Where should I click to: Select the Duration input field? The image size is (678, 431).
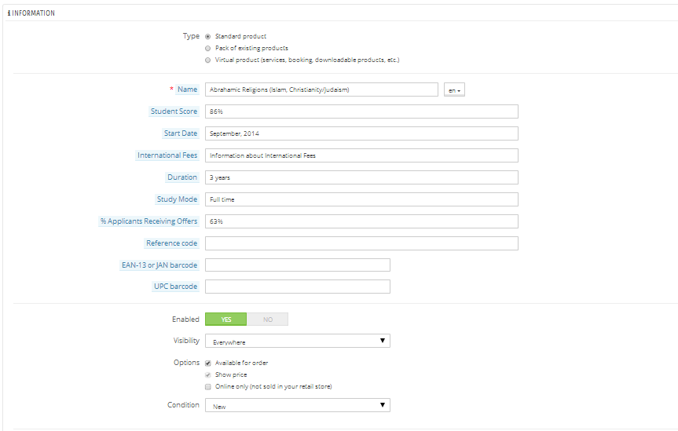361,177
